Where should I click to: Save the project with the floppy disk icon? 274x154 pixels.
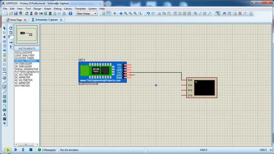15,13
